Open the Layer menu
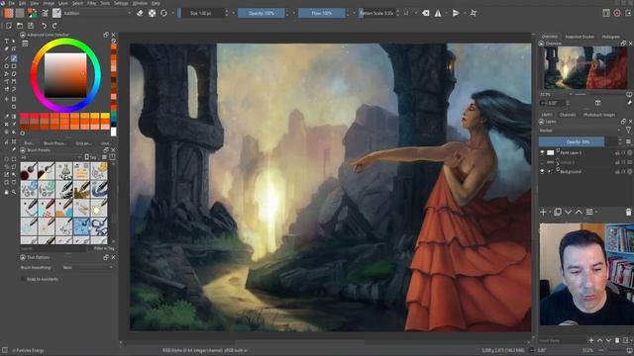This screenshot has height=356, width=634. click(x=63, y=3)
